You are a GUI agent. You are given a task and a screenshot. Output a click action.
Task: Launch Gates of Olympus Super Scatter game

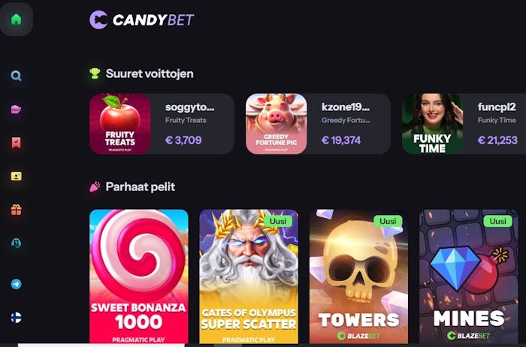pyautogui.click(x=249, y=277)
